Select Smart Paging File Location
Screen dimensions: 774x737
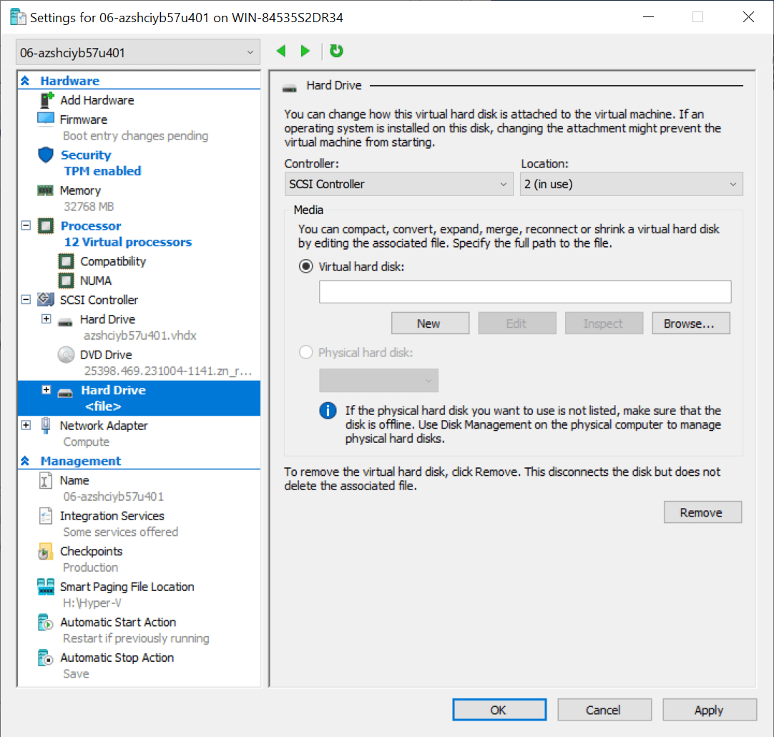(x=127, y=587)
